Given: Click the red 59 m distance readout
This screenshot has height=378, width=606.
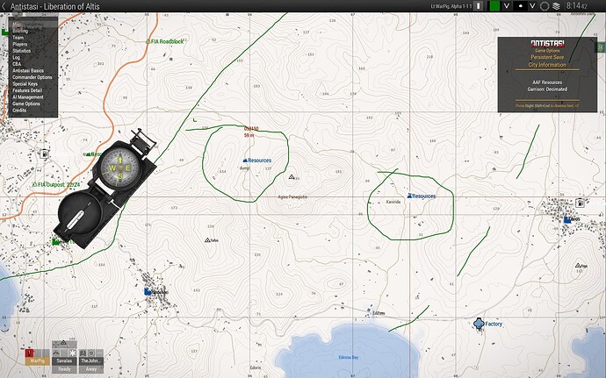Looking at the screenshot, I should coord(249,136).
